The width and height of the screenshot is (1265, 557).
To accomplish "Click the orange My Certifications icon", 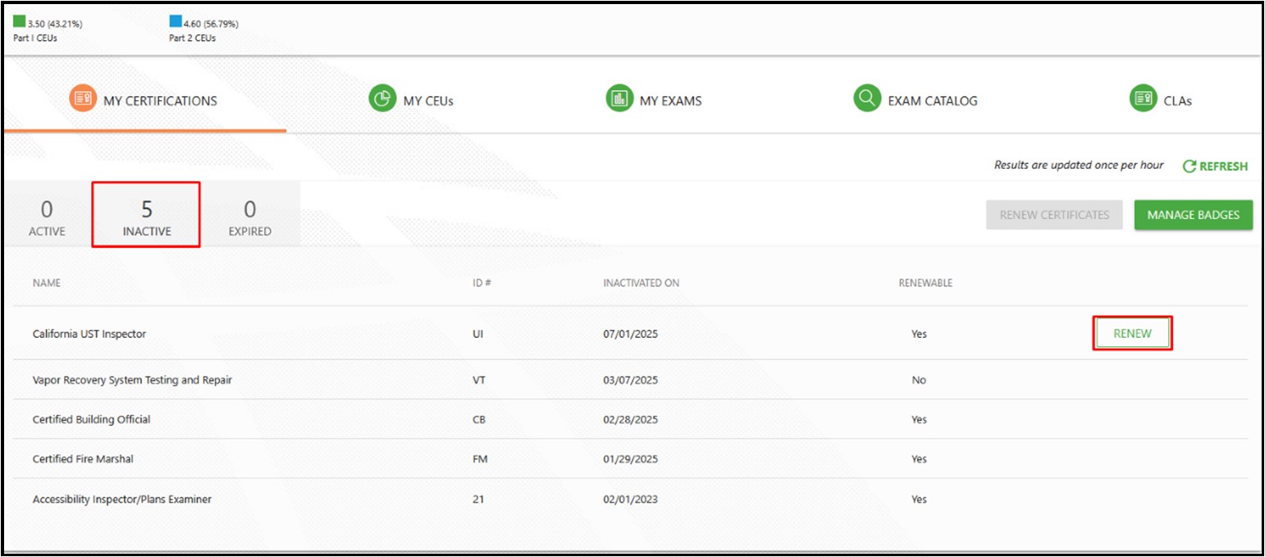I will 84,99.
